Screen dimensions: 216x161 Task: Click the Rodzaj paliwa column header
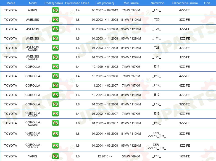pyautogui.click(x=54, y=3)
